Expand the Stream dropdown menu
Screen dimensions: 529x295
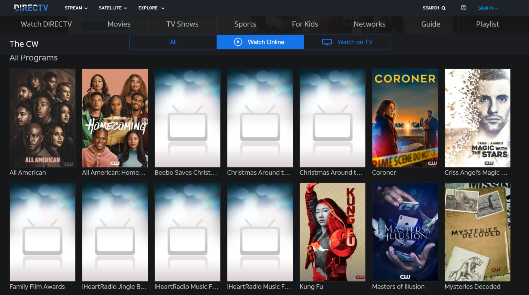coord(76,8)
